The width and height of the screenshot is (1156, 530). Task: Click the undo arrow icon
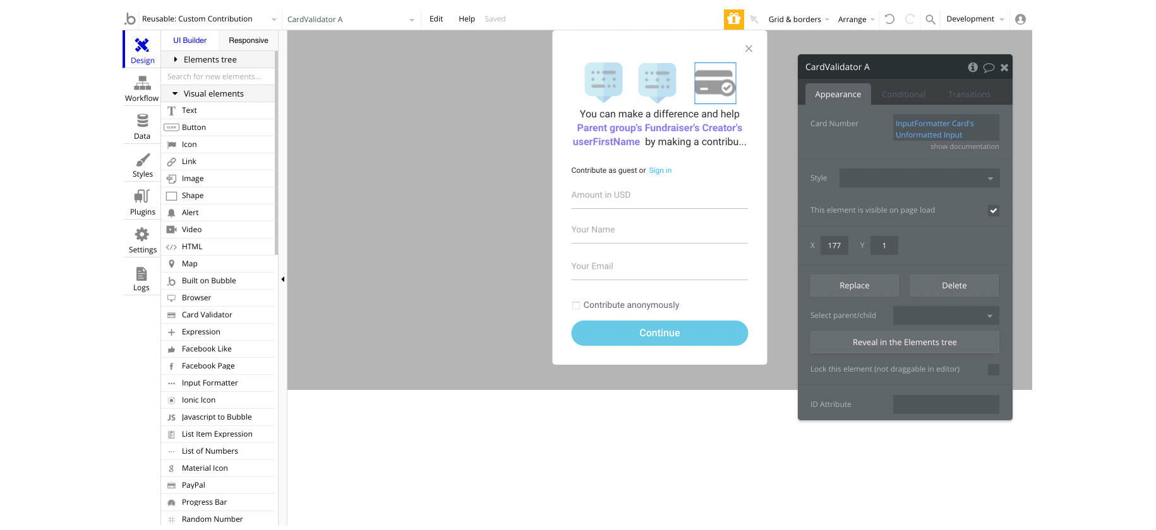(889, 19)
